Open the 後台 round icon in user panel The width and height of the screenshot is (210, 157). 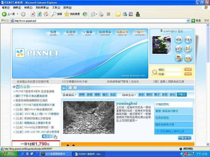[178, 58]
